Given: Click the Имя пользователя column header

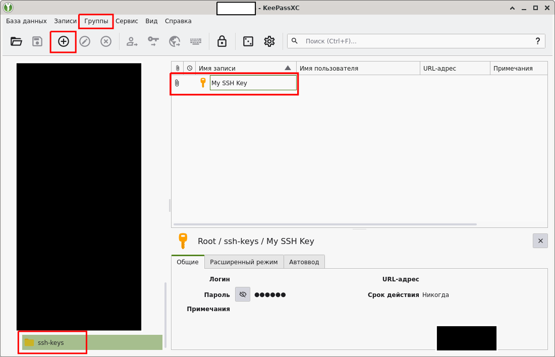Looking at the screenshot, I should pos(358,68).
